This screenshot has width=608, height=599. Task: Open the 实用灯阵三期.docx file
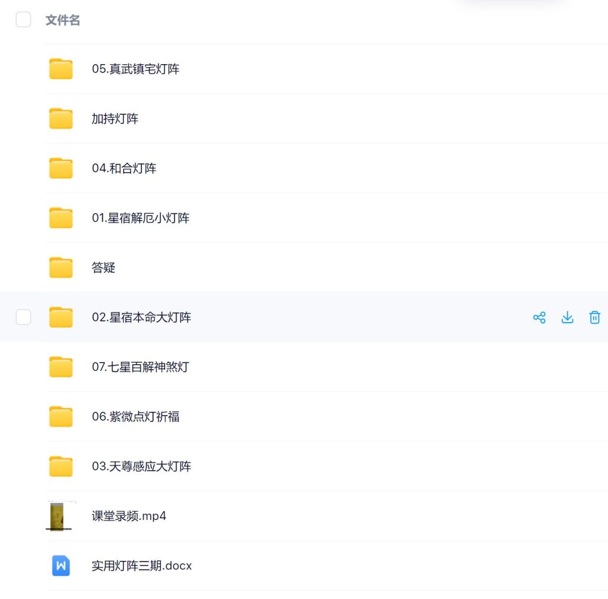coord(141,566)
